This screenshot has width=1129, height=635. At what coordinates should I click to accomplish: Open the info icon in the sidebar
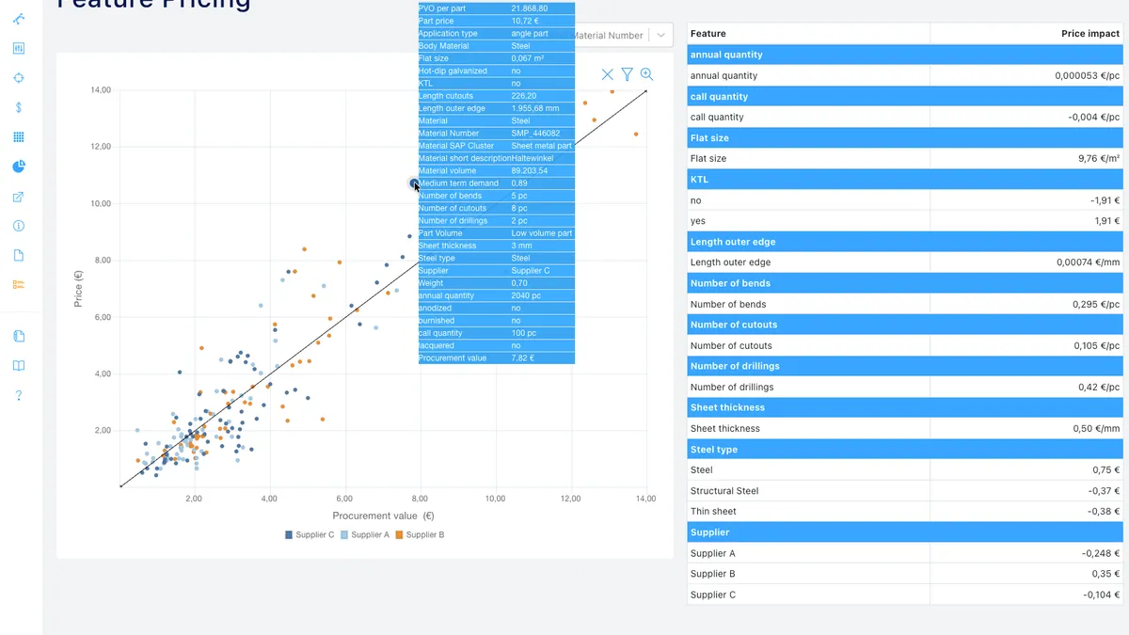pyautogui.click(x=19, y=226)
